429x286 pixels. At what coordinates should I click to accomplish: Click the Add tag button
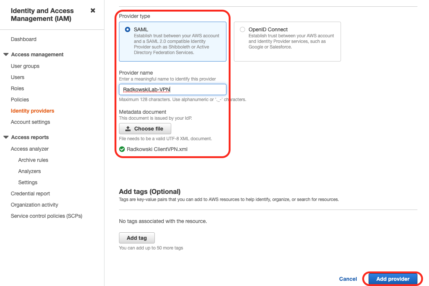(x=137, y=238)
